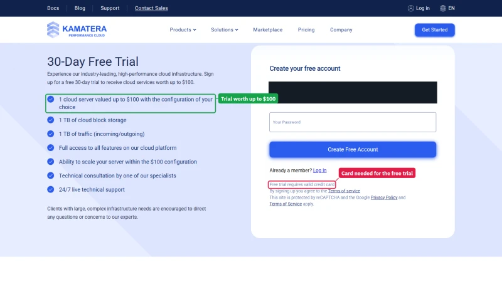
Task: Click 'Ability to scale your server' text
Action: 128,162
